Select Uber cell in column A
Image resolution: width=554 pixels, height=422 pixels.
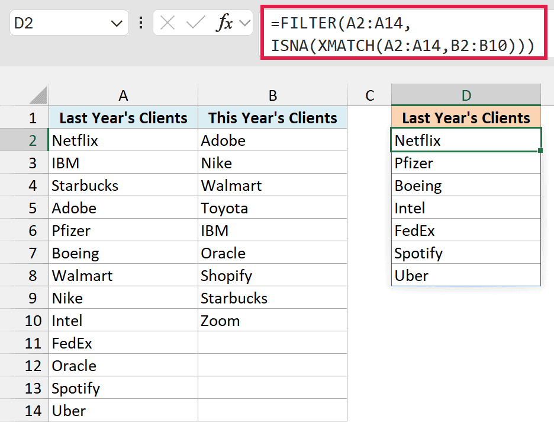click(x=123, y=410)
